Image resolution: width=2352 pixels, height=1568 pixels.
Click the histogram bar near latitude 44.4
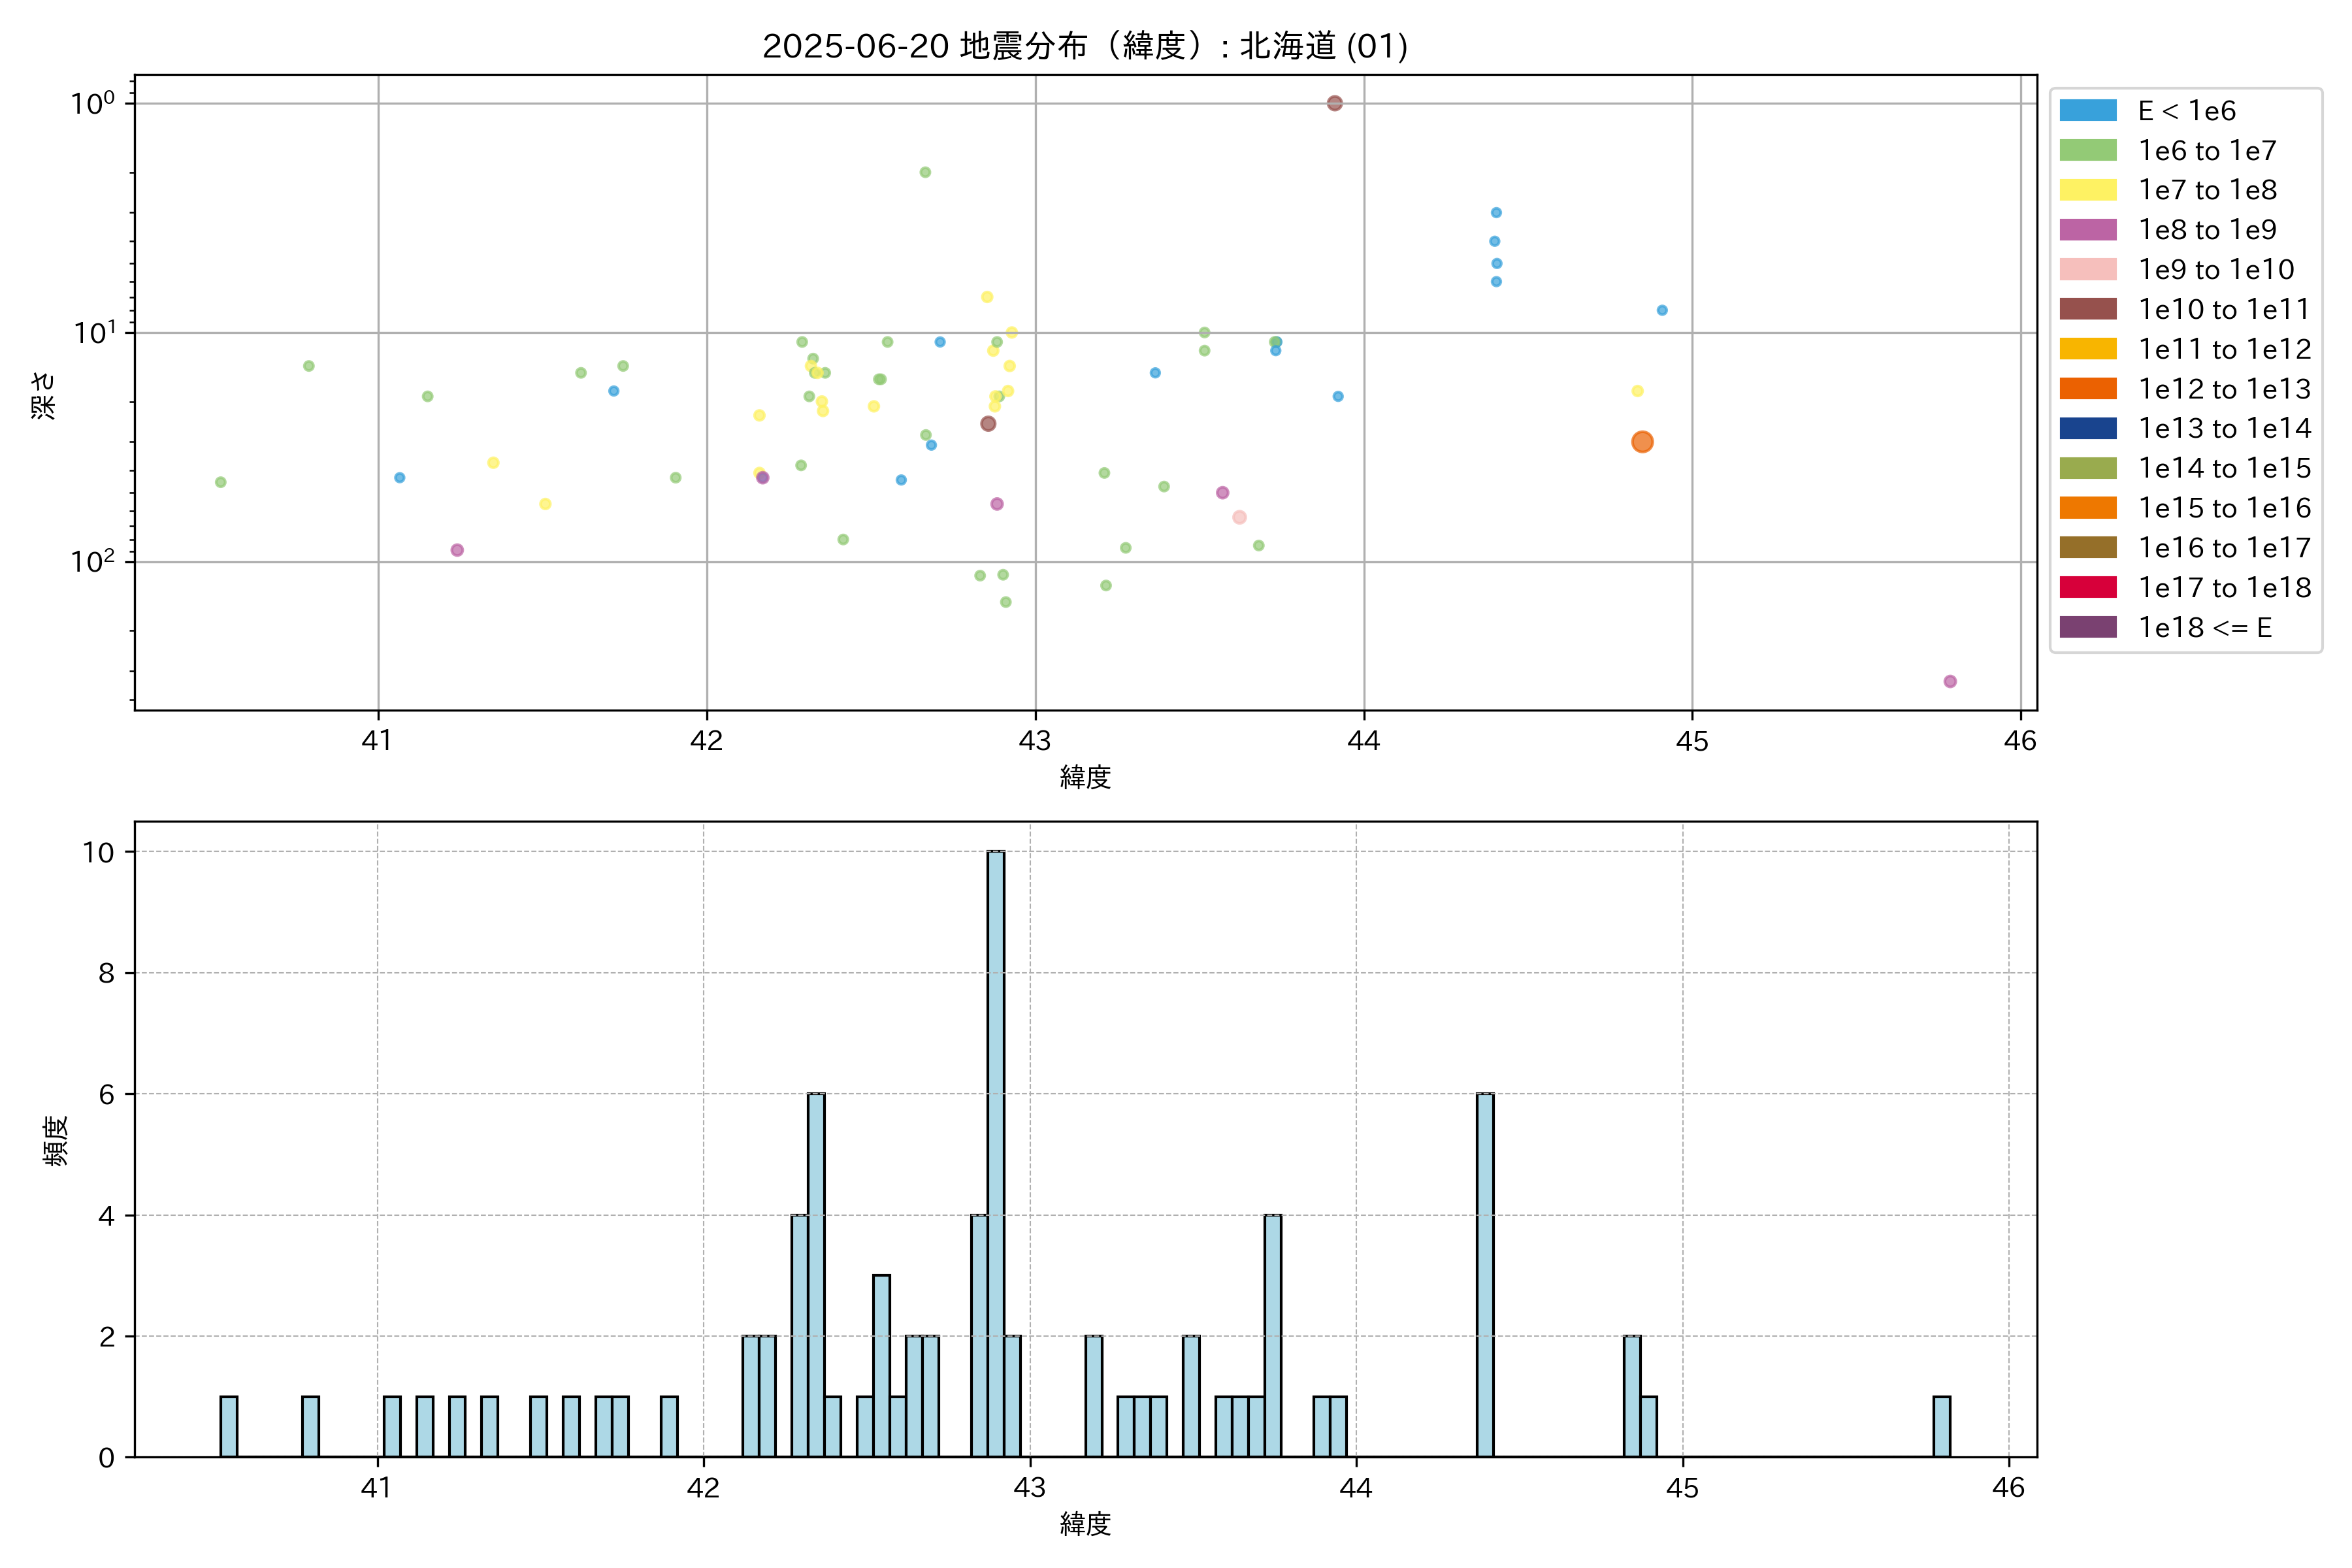1485,1275
